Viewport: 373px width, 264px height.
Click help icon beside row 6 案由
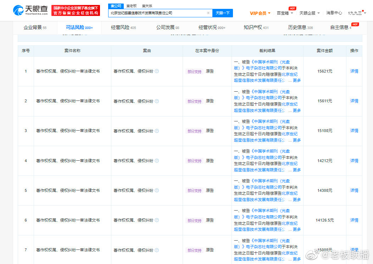click(157, 220)
